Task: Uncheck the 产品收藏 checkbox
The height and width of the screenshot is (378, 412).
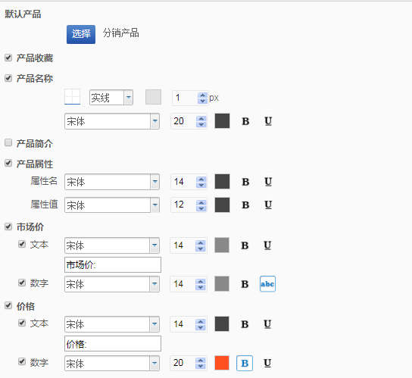Action: (8, 58)
